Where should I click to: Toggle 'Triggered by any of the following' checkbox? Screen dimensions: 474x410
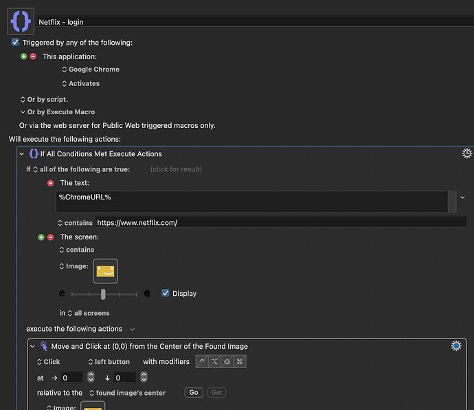15,43
